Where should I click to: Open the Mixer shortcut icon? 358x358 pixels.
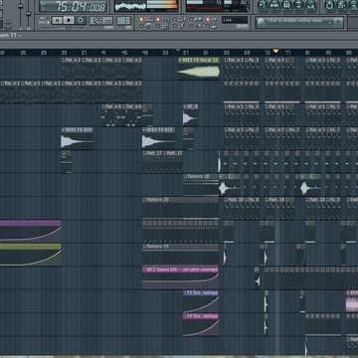311,5
